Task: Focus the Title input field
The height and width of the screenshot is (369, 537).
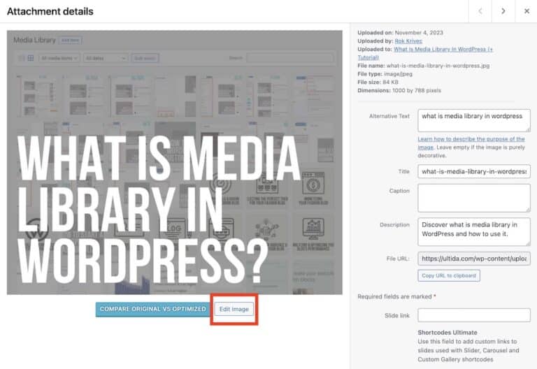Action: click(474, 171)
